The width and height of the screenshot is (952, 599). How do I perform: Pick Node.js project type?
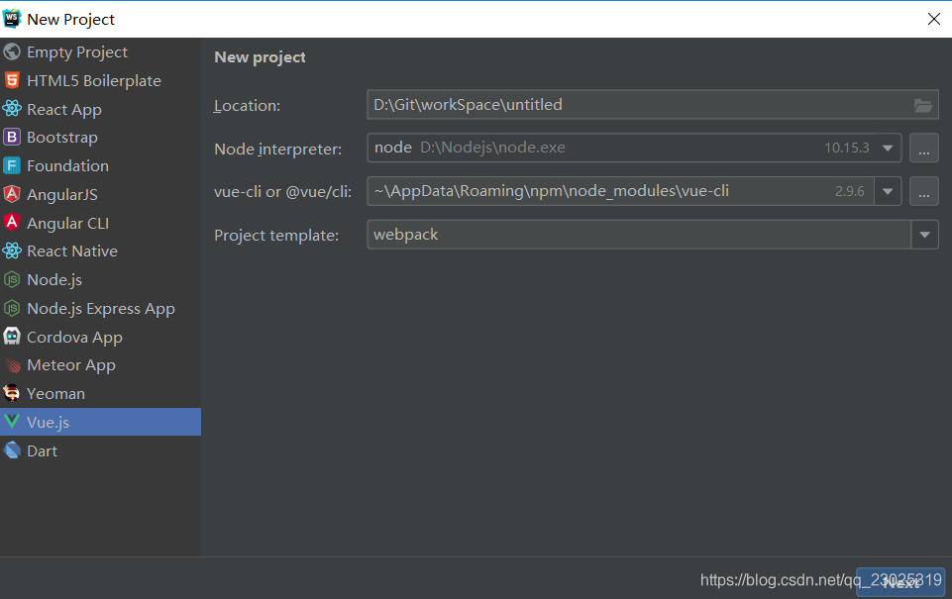point(100,279)
